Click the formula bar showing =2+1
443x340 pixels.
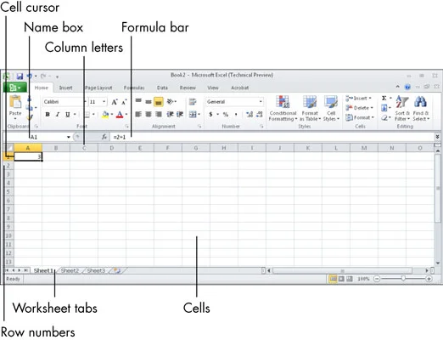(272, 137)
